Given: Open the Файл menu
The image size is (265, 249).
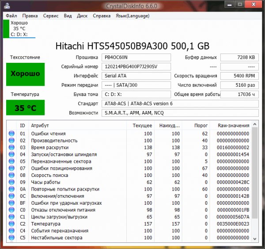Looking at the screenshot, I should 11,16.
